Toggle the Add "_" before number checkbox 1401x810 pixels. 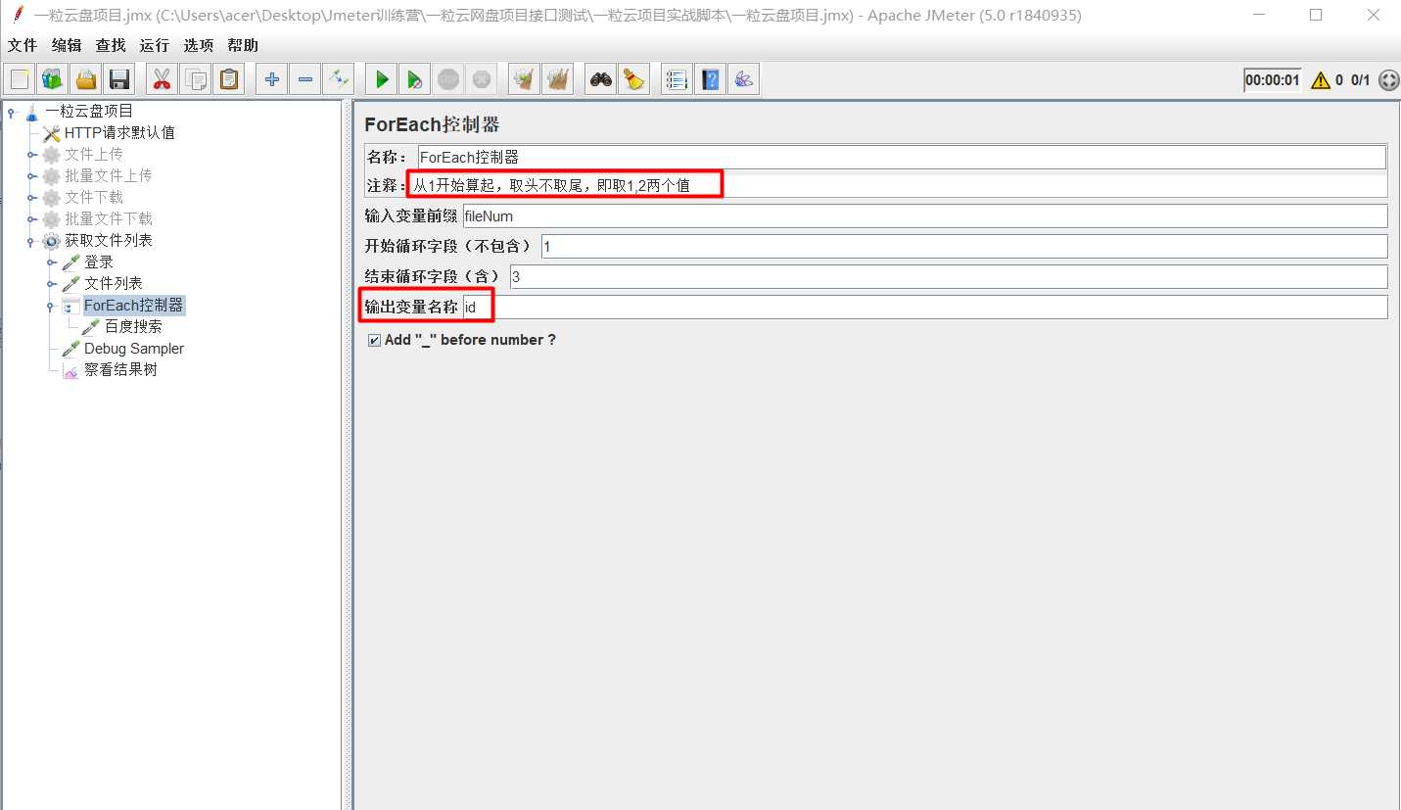(374, 340)
